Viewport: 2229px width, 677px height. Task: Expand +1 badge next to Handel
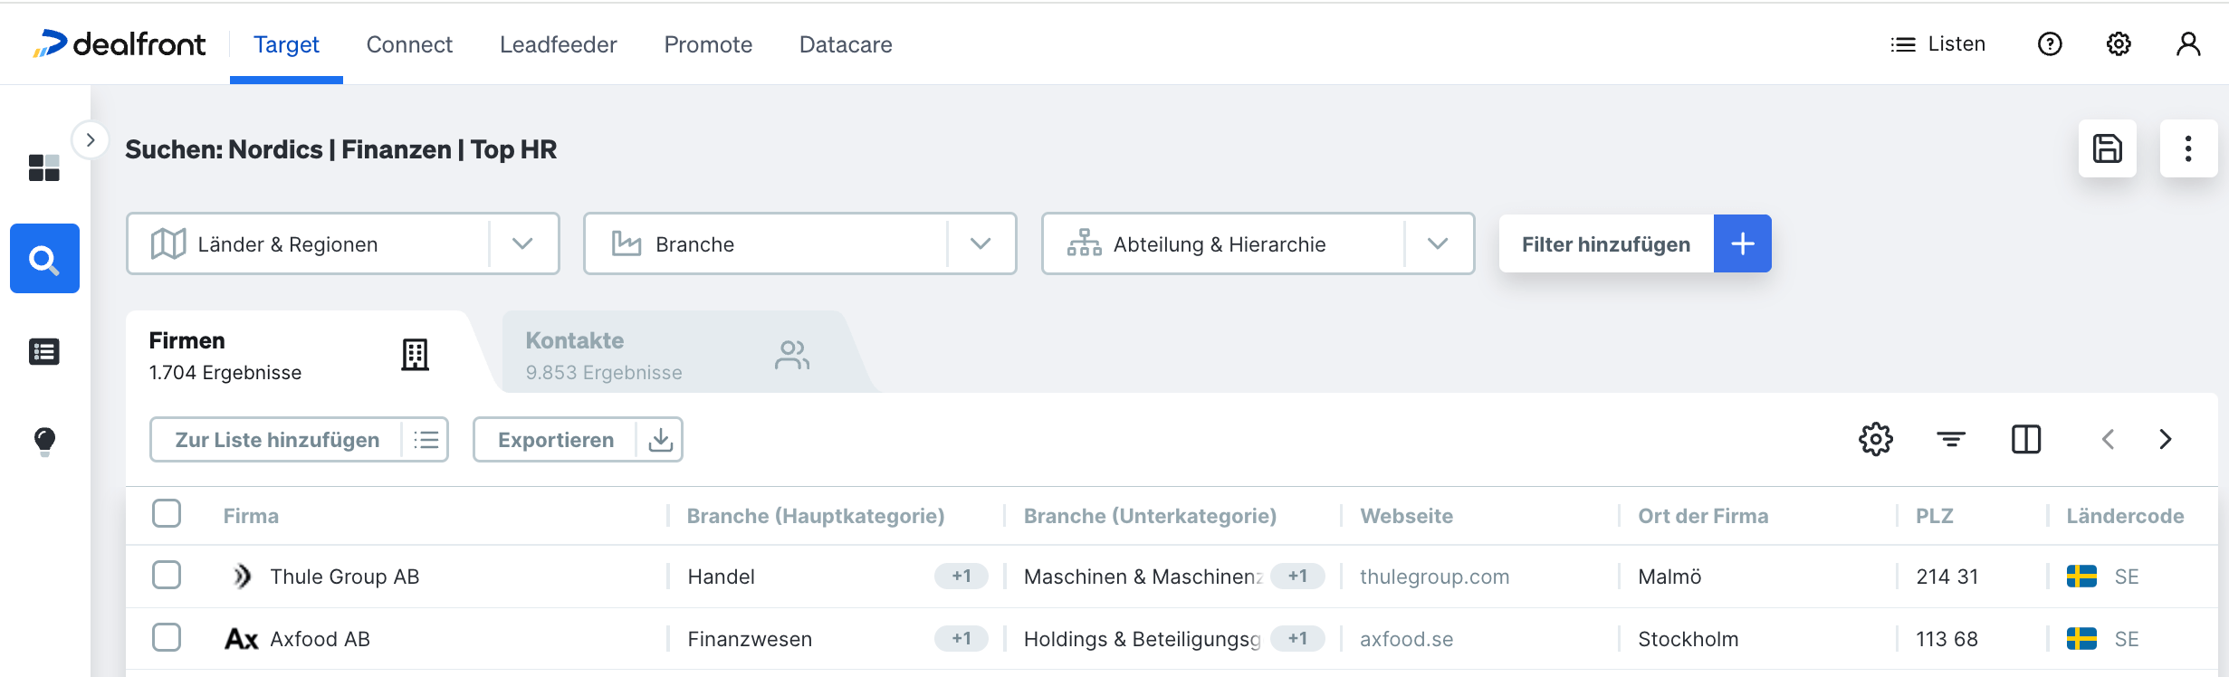(961, 576)
